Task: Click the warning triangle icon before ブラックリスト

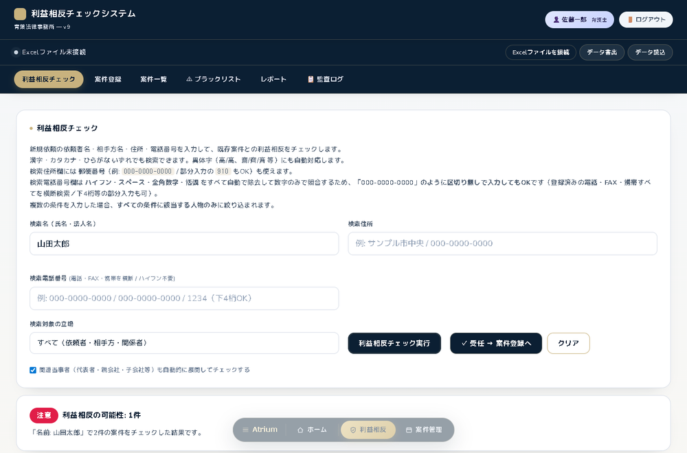Action: click(x=190, y=79)
